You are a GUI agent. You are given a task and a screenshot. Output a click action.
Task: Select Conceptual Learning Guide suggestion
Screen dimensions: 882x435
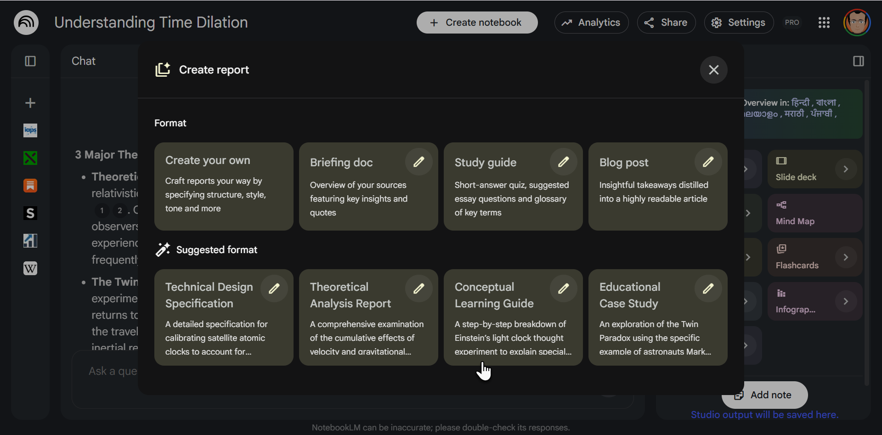click(x=513, y=317)
